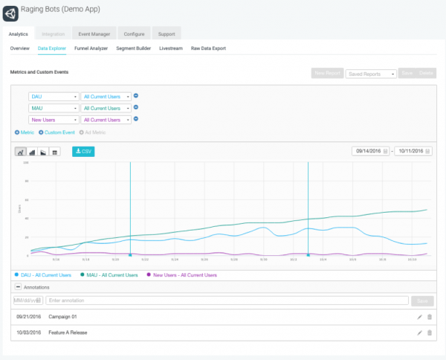Add a new Custom Event row
The height and width of the screenshot is (360, 446).
[x=57, y=132]
